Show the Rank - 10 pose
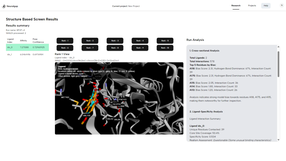This screenshot has width=286, height=161. (165, 48)
